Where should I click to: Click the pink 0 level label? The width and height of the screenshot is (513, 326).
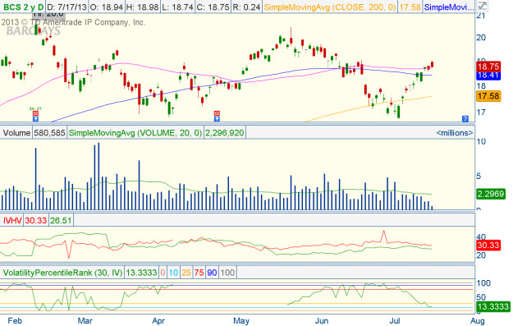coord(163,273)
